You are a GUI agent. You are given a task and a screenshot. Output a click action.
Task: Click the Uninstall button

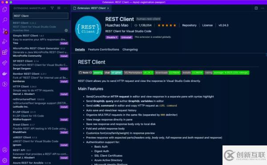click(126, 37)
